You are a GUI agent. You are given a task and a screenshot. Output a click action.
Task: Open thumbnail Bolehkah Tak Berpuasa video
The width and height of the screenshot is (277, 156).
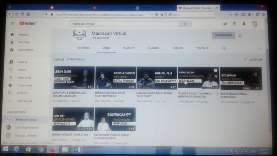[241, 79]
